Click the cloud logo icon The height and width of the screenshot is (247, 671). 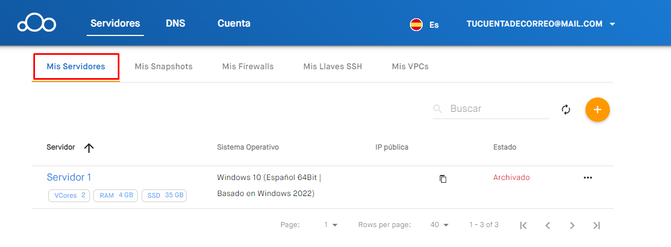(x=37, y=24)
